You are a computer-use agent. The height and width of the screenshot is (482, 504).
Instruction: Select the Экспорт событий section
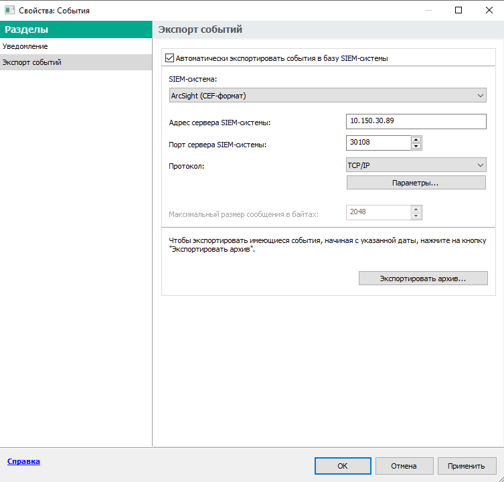pyautogui.click(x=32, y=62)
